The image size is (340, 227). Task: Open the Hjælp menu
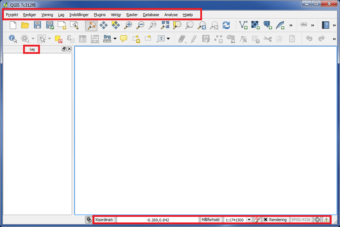[x=188, y=15]
